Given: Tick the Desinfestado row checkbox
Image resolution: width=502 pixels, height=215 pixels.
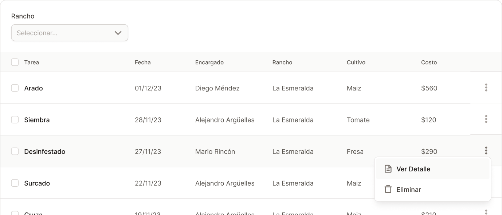Looking at the screenshot, I should (15, 151).
